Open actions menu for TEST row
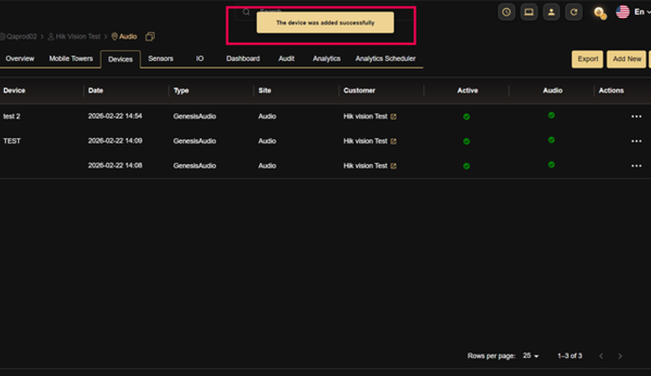Screen dimensions: 651x376 click(636, 141)
